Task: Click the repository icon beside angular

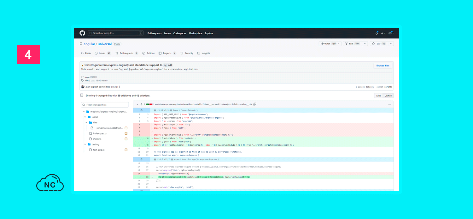Action: pyautogui.click(x=81, y=44)
